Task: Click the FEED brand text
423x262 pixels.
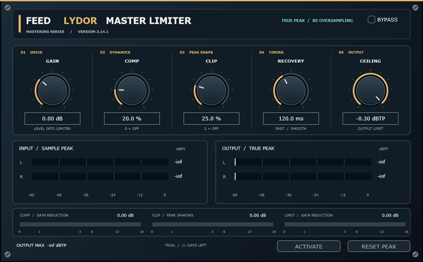Action: 38,21
